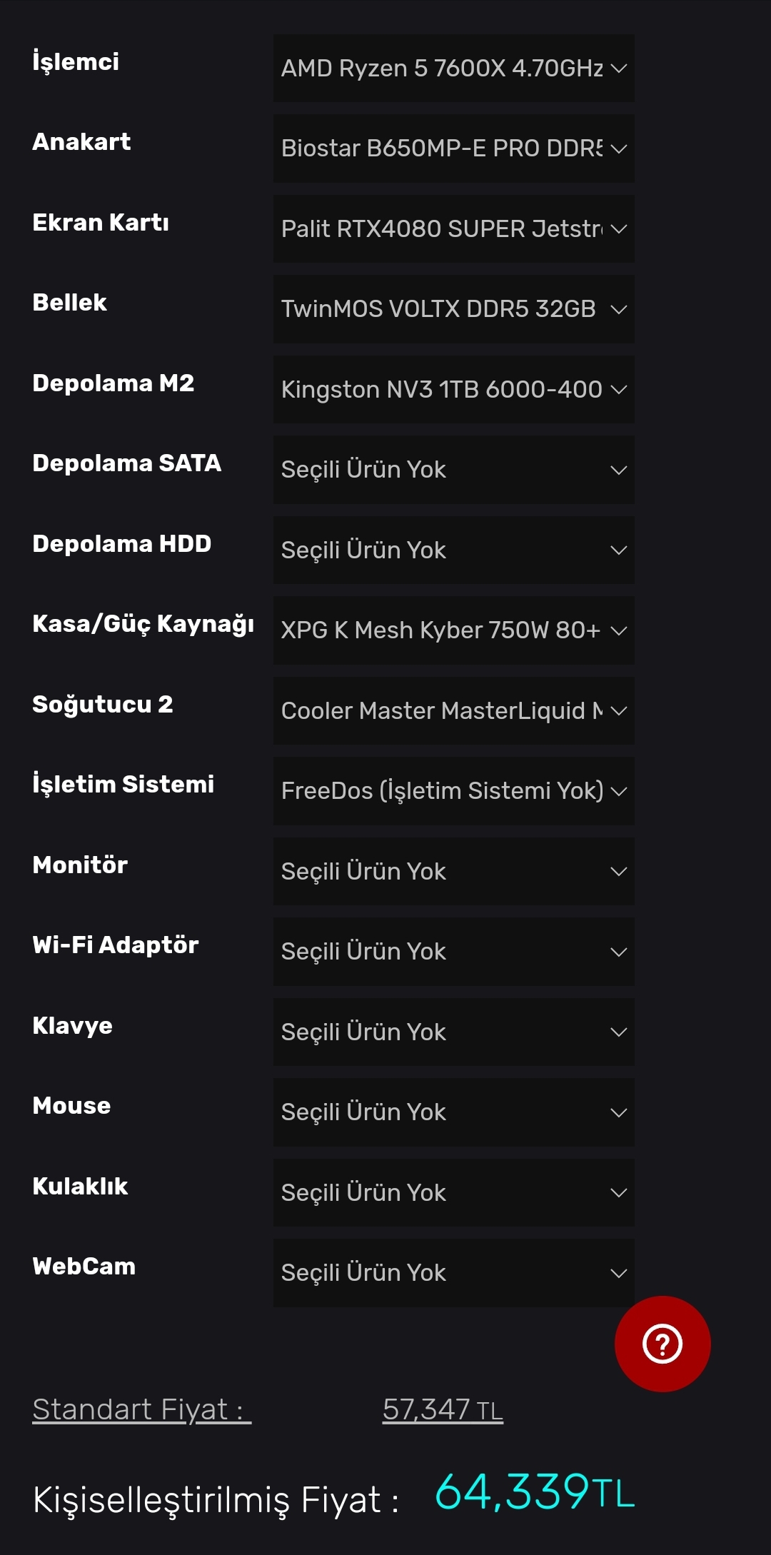Change the Bellek TwinMOS memory selection
This screenshot has height=1555, width=771.
point(453,309)
